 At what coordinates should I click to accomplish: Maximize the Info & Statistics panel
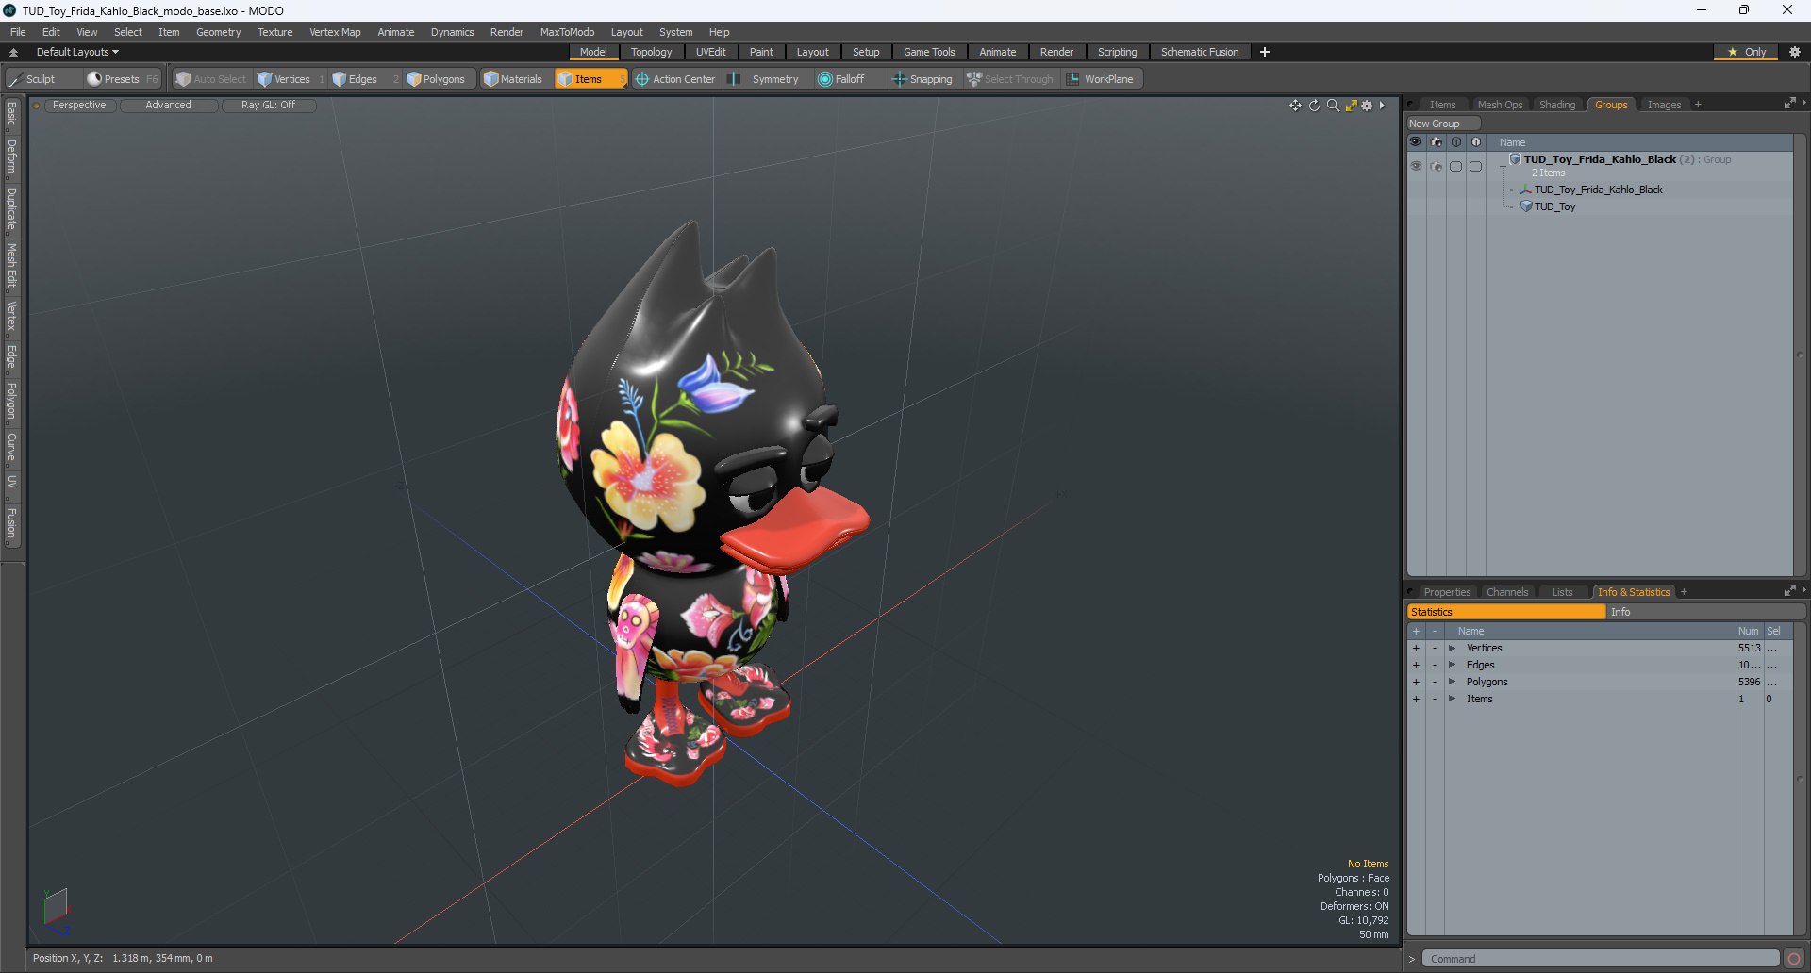(x=1789, y=591)
